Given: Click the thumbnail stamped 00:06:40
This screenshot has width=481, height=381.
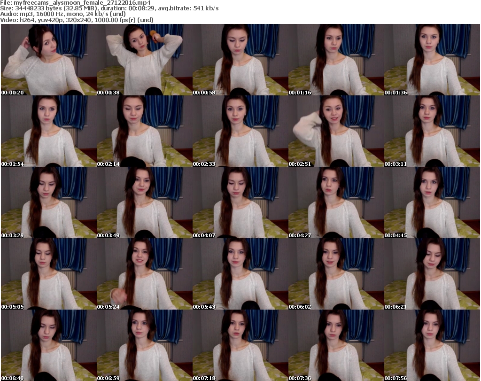Looking at the screenshot, I should [49, 345].
